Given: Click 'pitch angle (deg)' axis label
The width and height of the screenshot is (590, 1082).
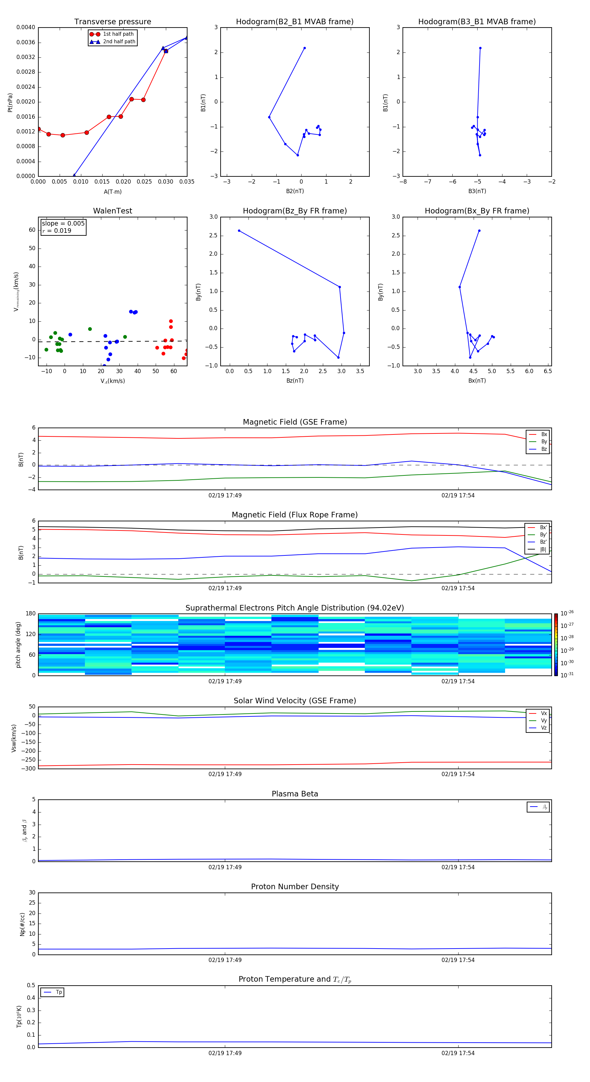Looking at the screenshot, I should [18, 645].
